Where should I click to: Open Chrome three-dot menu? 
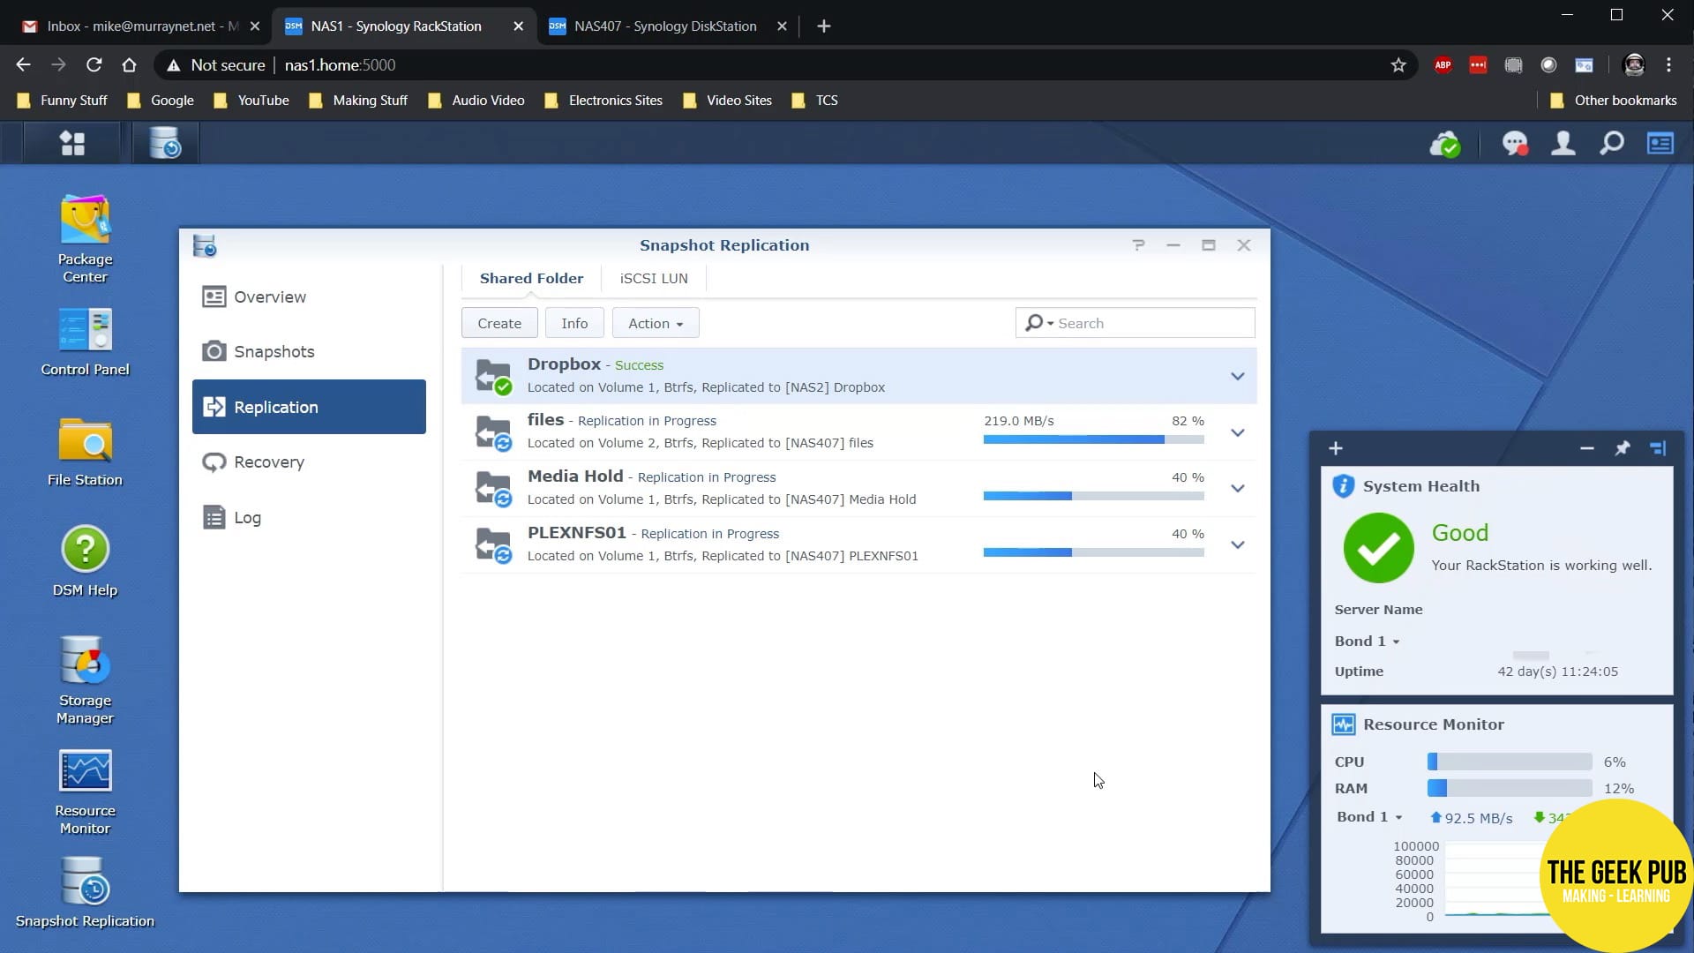[x=1668, y=65]
